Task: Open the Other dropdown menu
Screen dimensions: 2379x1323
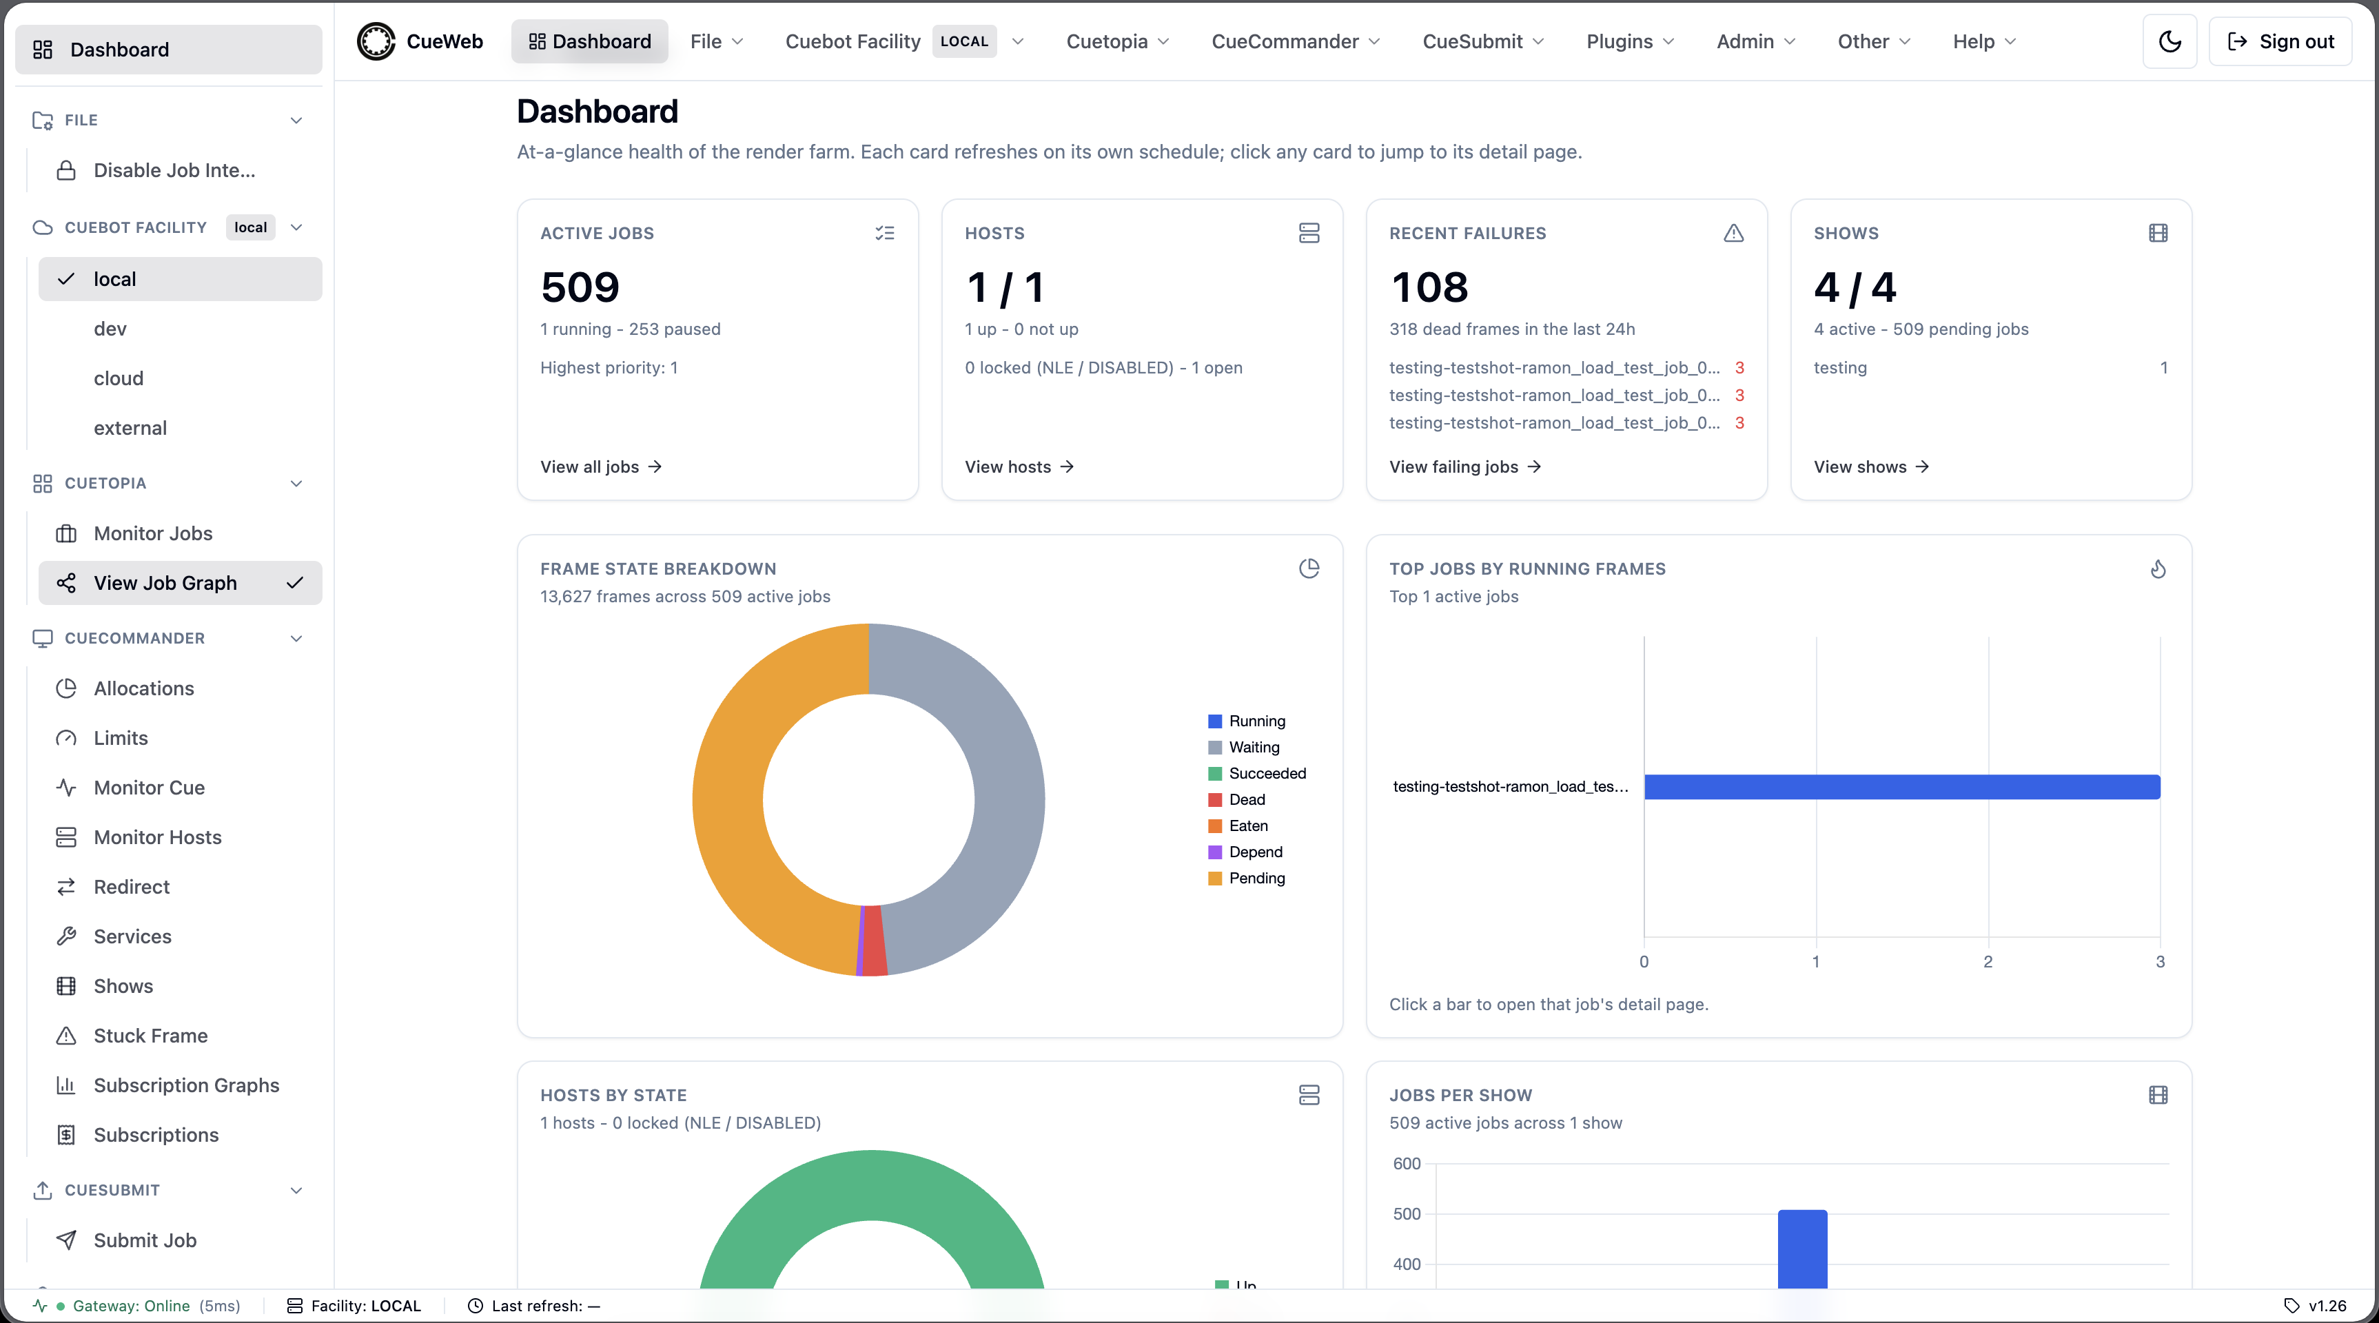Action: pyautogui.click(x=1874, y=41)
